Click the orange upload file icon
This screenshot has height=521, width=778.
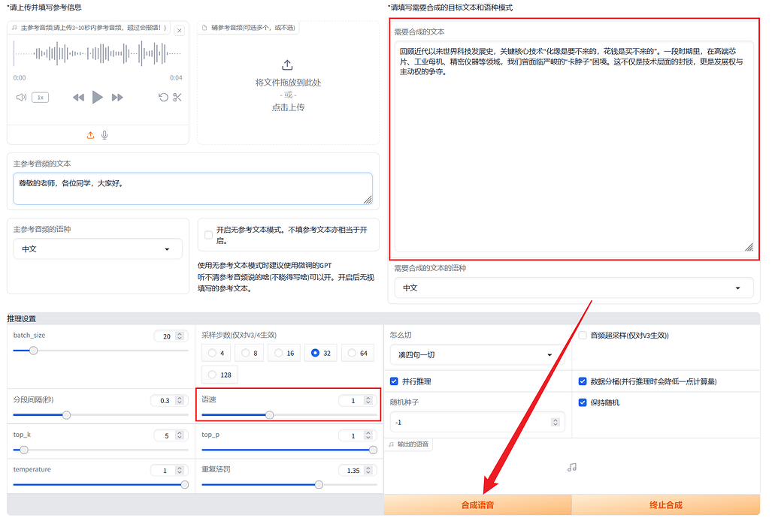tap(90, 135)
